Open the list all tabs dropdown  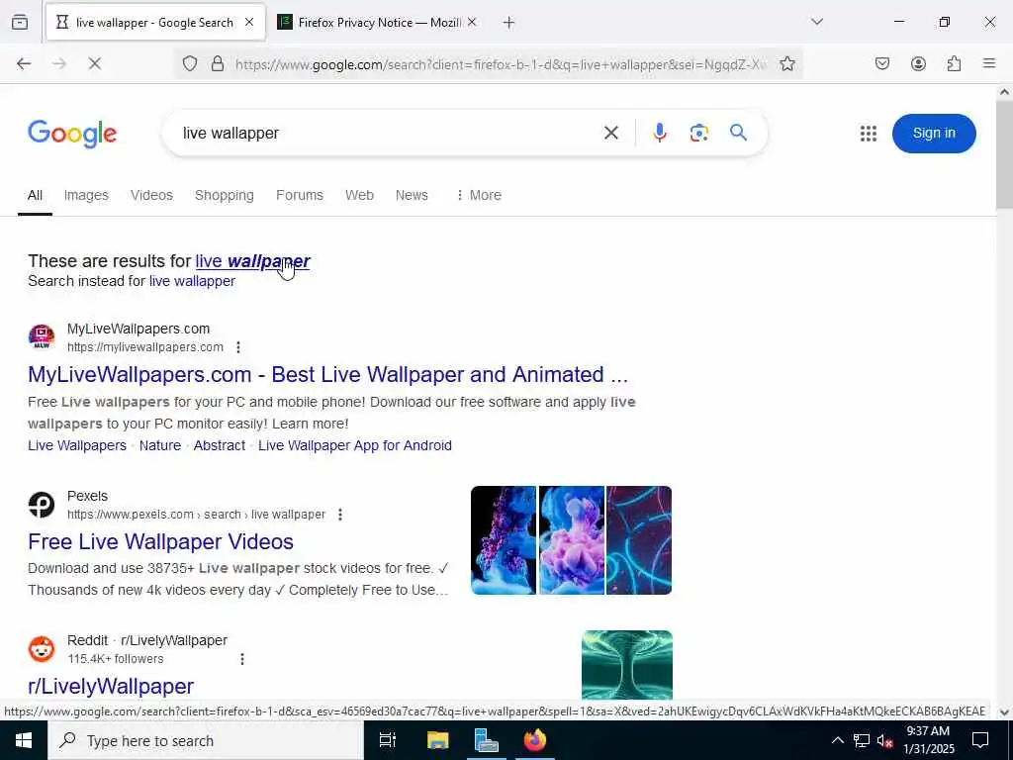[817, 22]
